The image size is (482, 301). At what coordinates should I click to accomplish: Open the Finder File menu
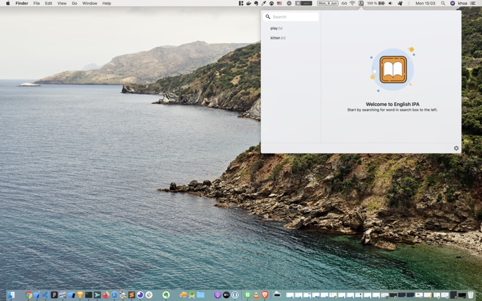click(37, 4)
